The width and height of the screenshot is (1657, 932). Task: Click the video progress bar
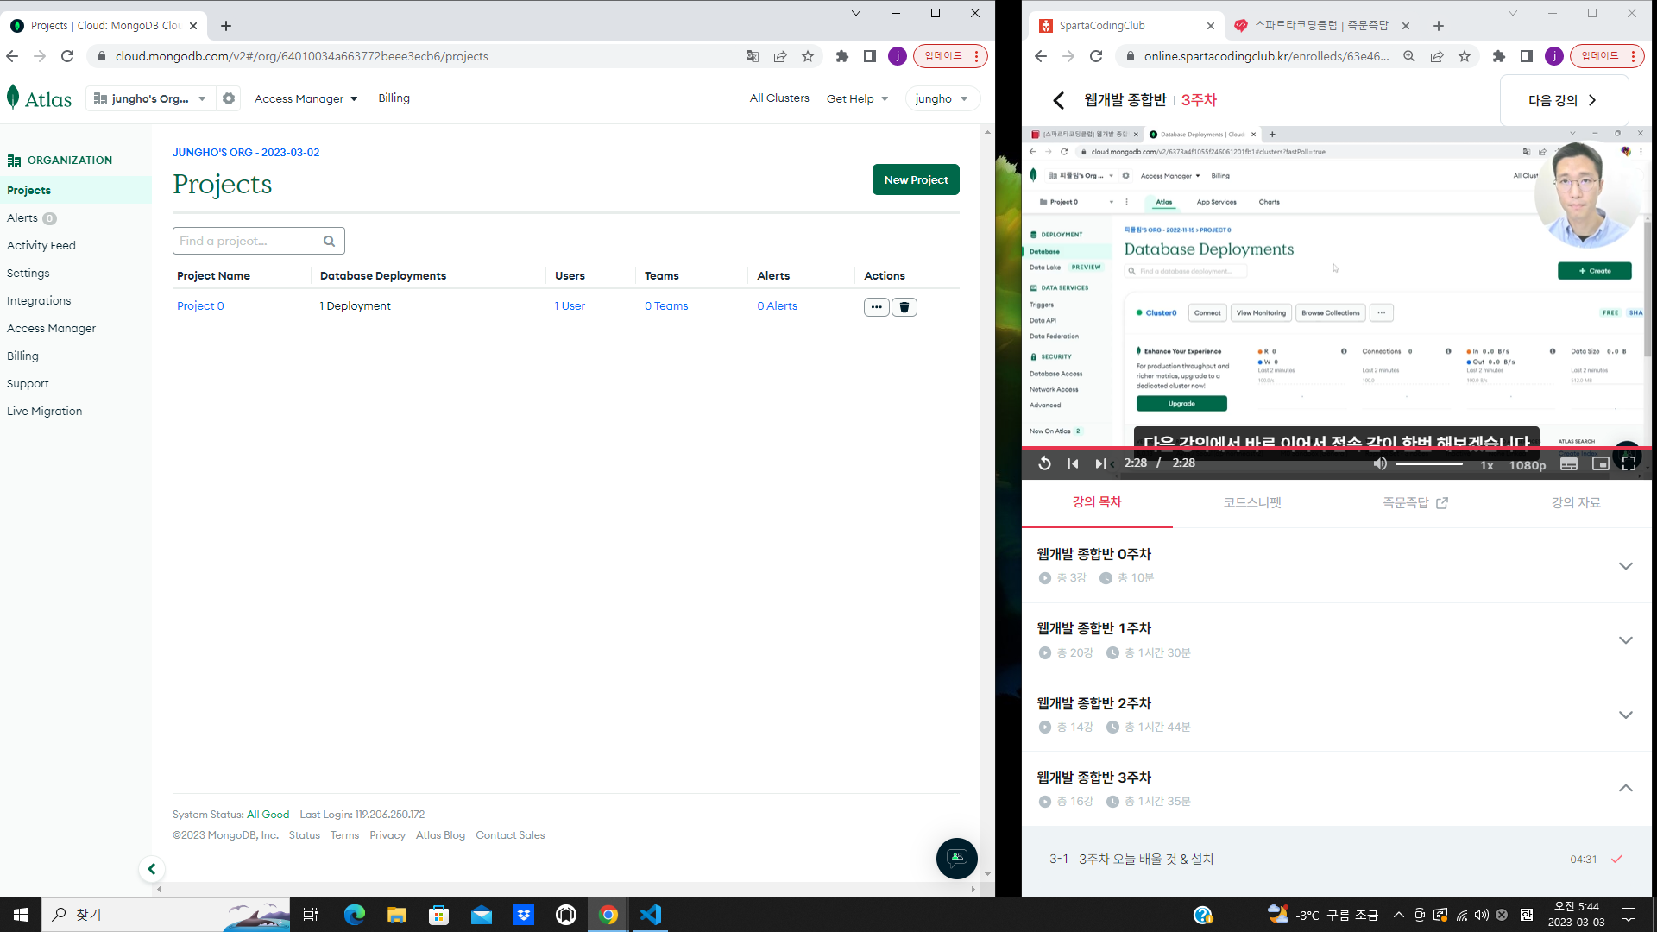[x=1336, y=448]
